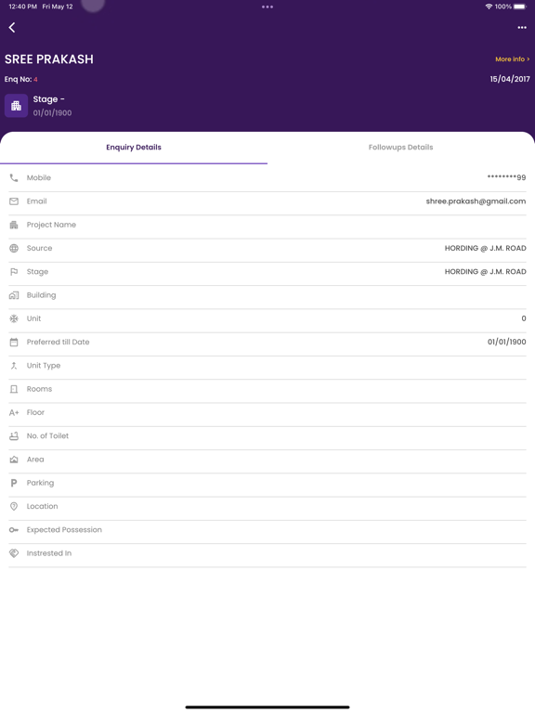The width and height of the screenshot is (535, 713).
Task: Tap Stage row value HORDING @ J.M. ROAD
Action: 486,272
